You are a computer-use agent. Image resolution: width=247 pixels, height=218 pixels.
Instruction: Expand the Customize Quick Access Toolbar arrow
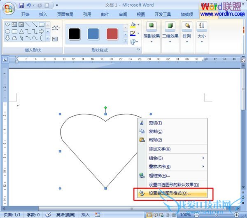(57, 5)
